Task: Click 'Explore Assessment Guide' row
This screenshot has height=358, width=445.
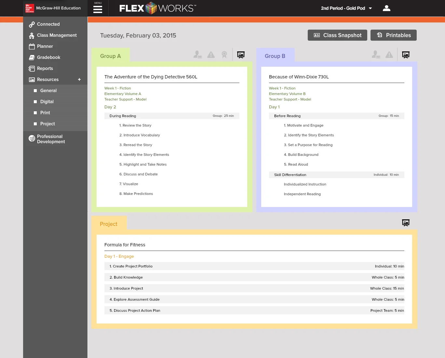Action: click(254, 299)
